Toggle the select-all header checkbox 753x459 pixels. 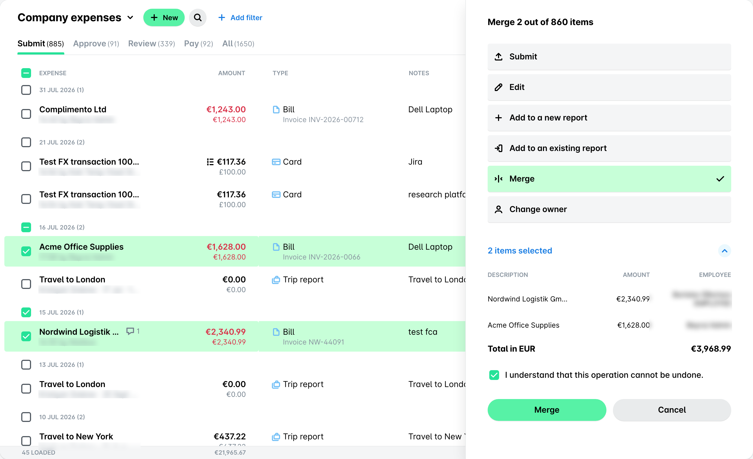pyautogui.click(x=26, y=73)
